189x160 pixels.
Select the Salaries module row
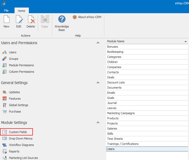tap(147, 128)
